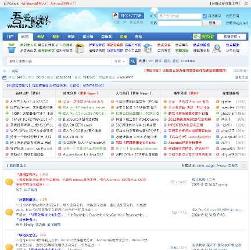Open the 招聘求职 link
Viewport: 251px width, 250px height.
(182, 51)
